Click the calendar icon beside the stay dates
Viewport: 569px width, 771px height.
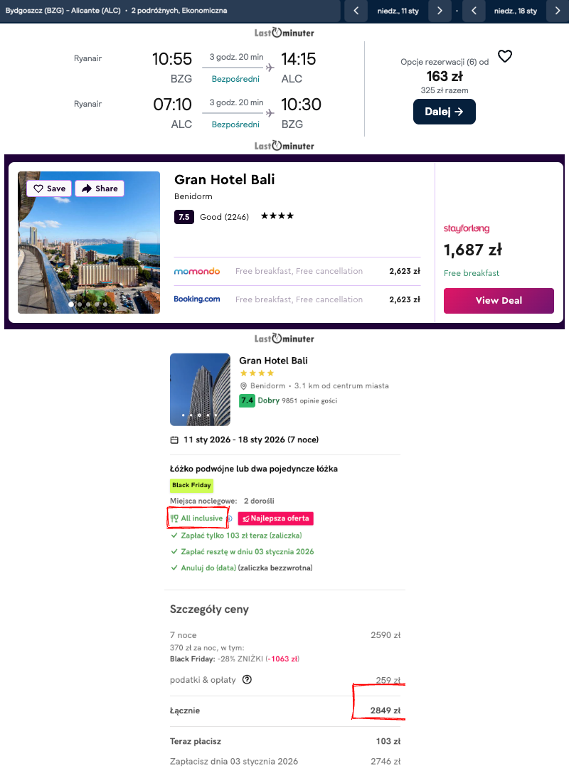(174, 440)
